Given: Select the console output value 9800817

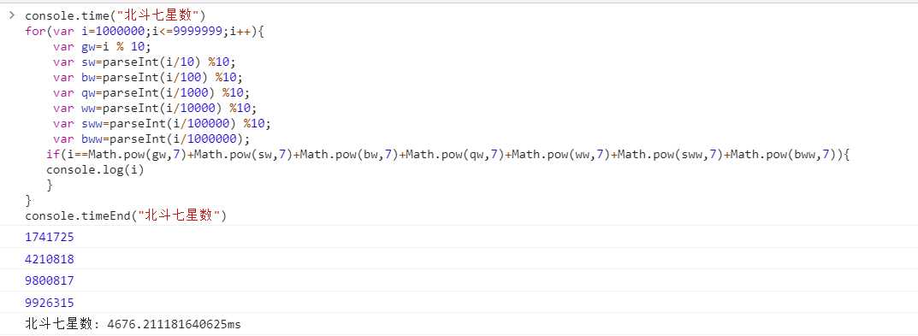Looking at the screenshot, I should [50, 280].
